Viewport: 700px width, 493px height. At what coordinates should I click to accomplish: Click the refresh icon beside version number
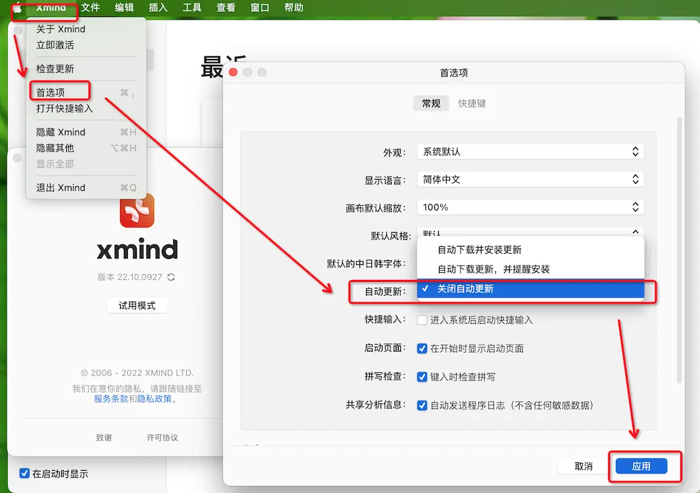coord(171,277)
